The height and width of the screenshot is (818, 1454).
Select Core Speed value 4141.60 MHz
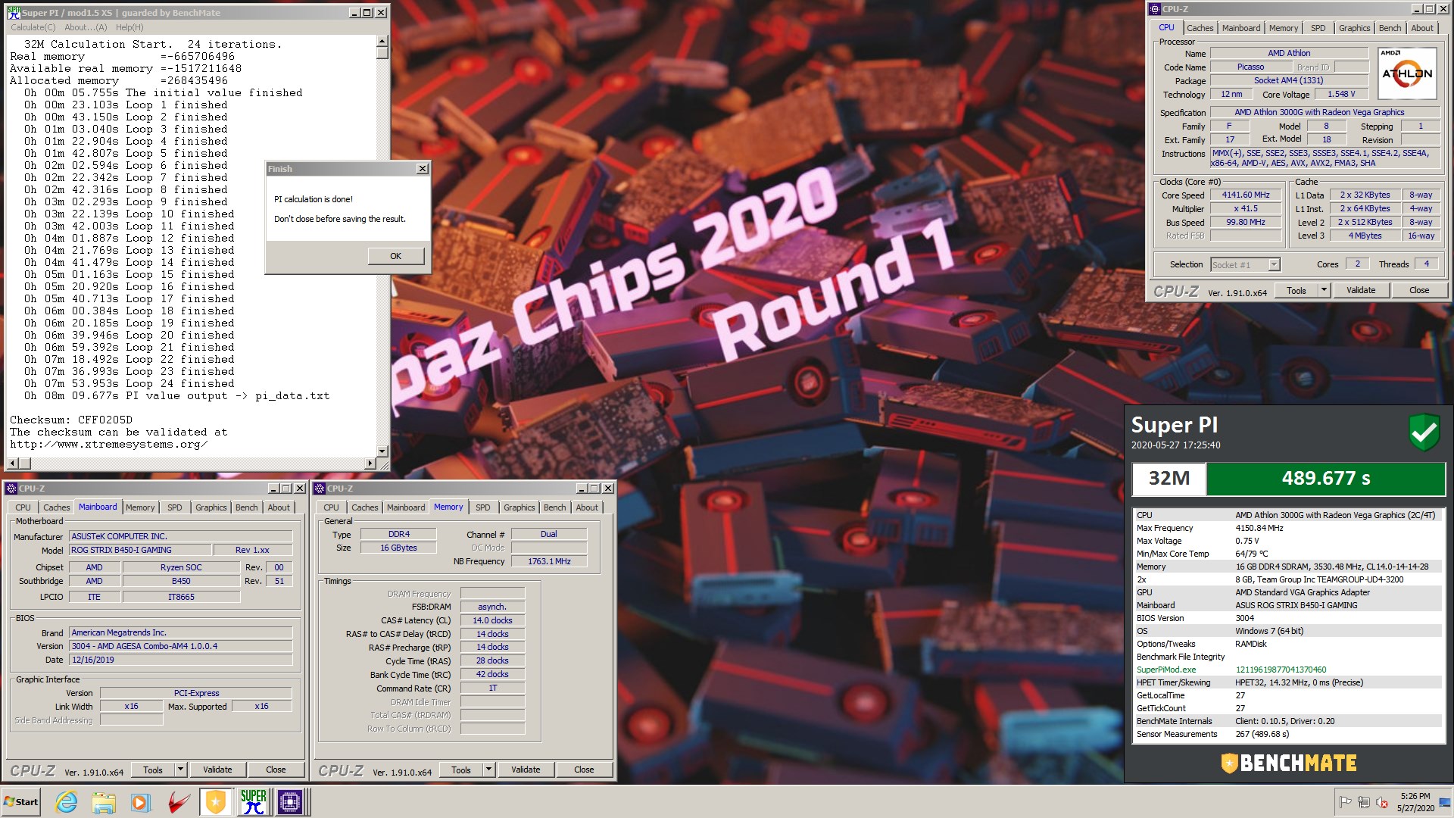pyautogui.click(x=1246, y=195)
